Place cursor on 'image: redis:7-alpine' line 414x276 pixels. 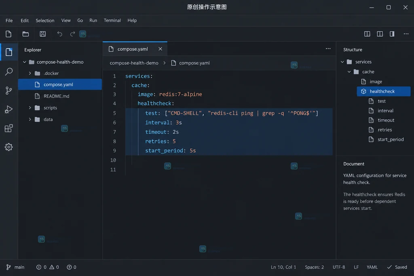(x=170, y=94)
